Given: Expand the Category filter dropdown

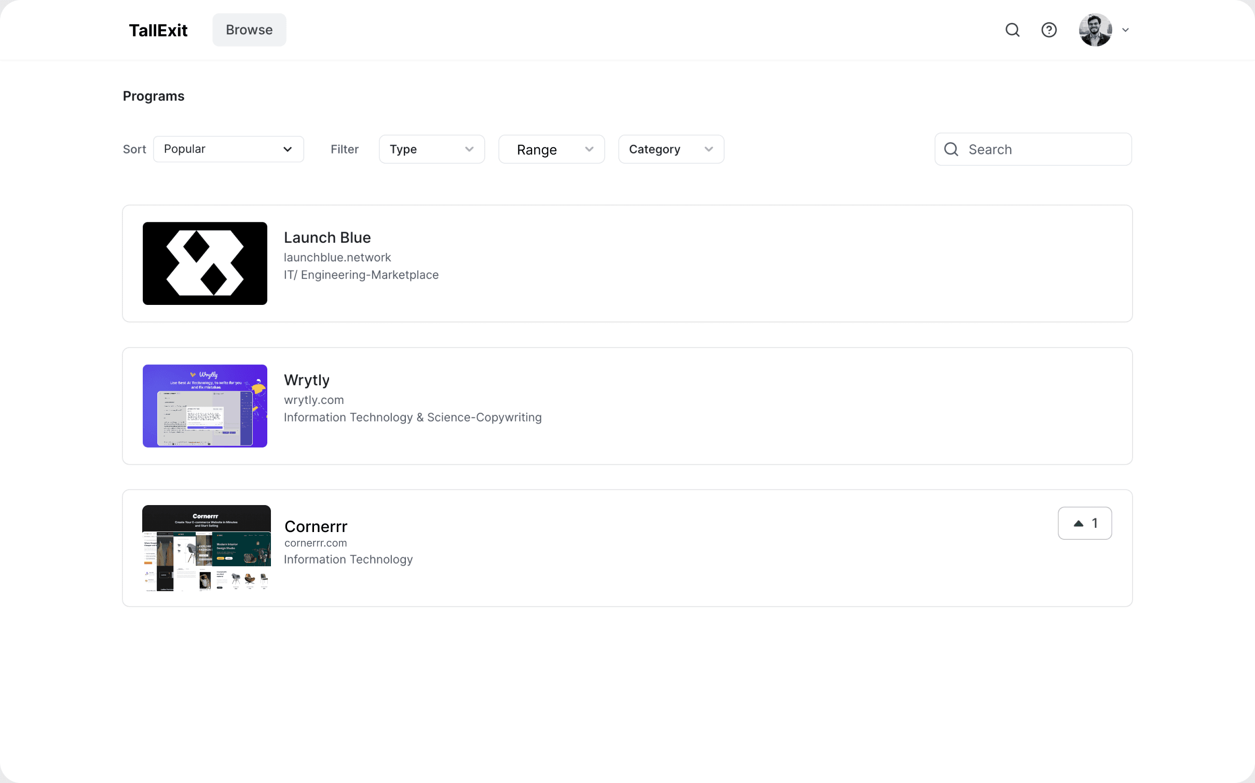Looking at the screenshot, I should pos(671,149).
